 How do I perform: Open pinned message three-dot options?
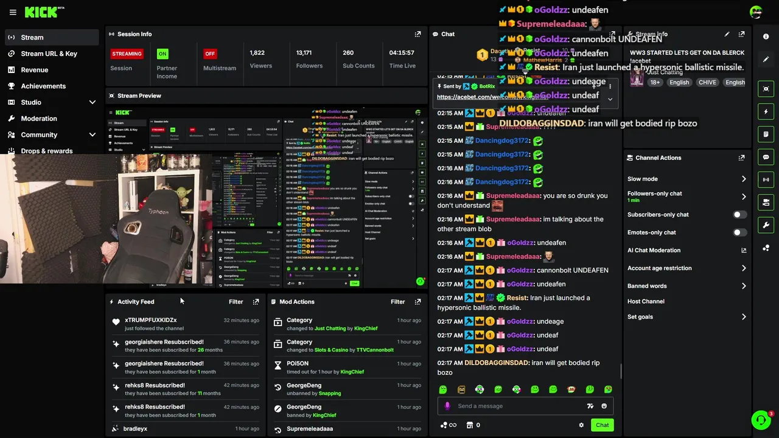pyautogui.click(x=610, y=86)
